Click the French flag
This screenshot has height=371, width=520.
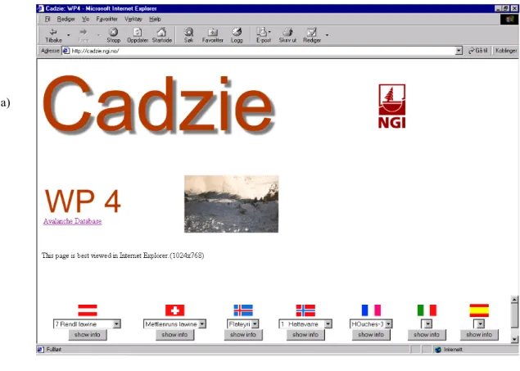[x=371, y=310]
